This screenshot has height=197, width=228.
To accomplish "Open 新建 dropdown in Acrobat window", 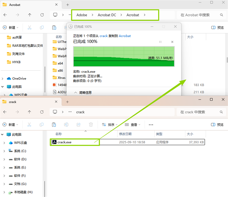I will point(11,27).
